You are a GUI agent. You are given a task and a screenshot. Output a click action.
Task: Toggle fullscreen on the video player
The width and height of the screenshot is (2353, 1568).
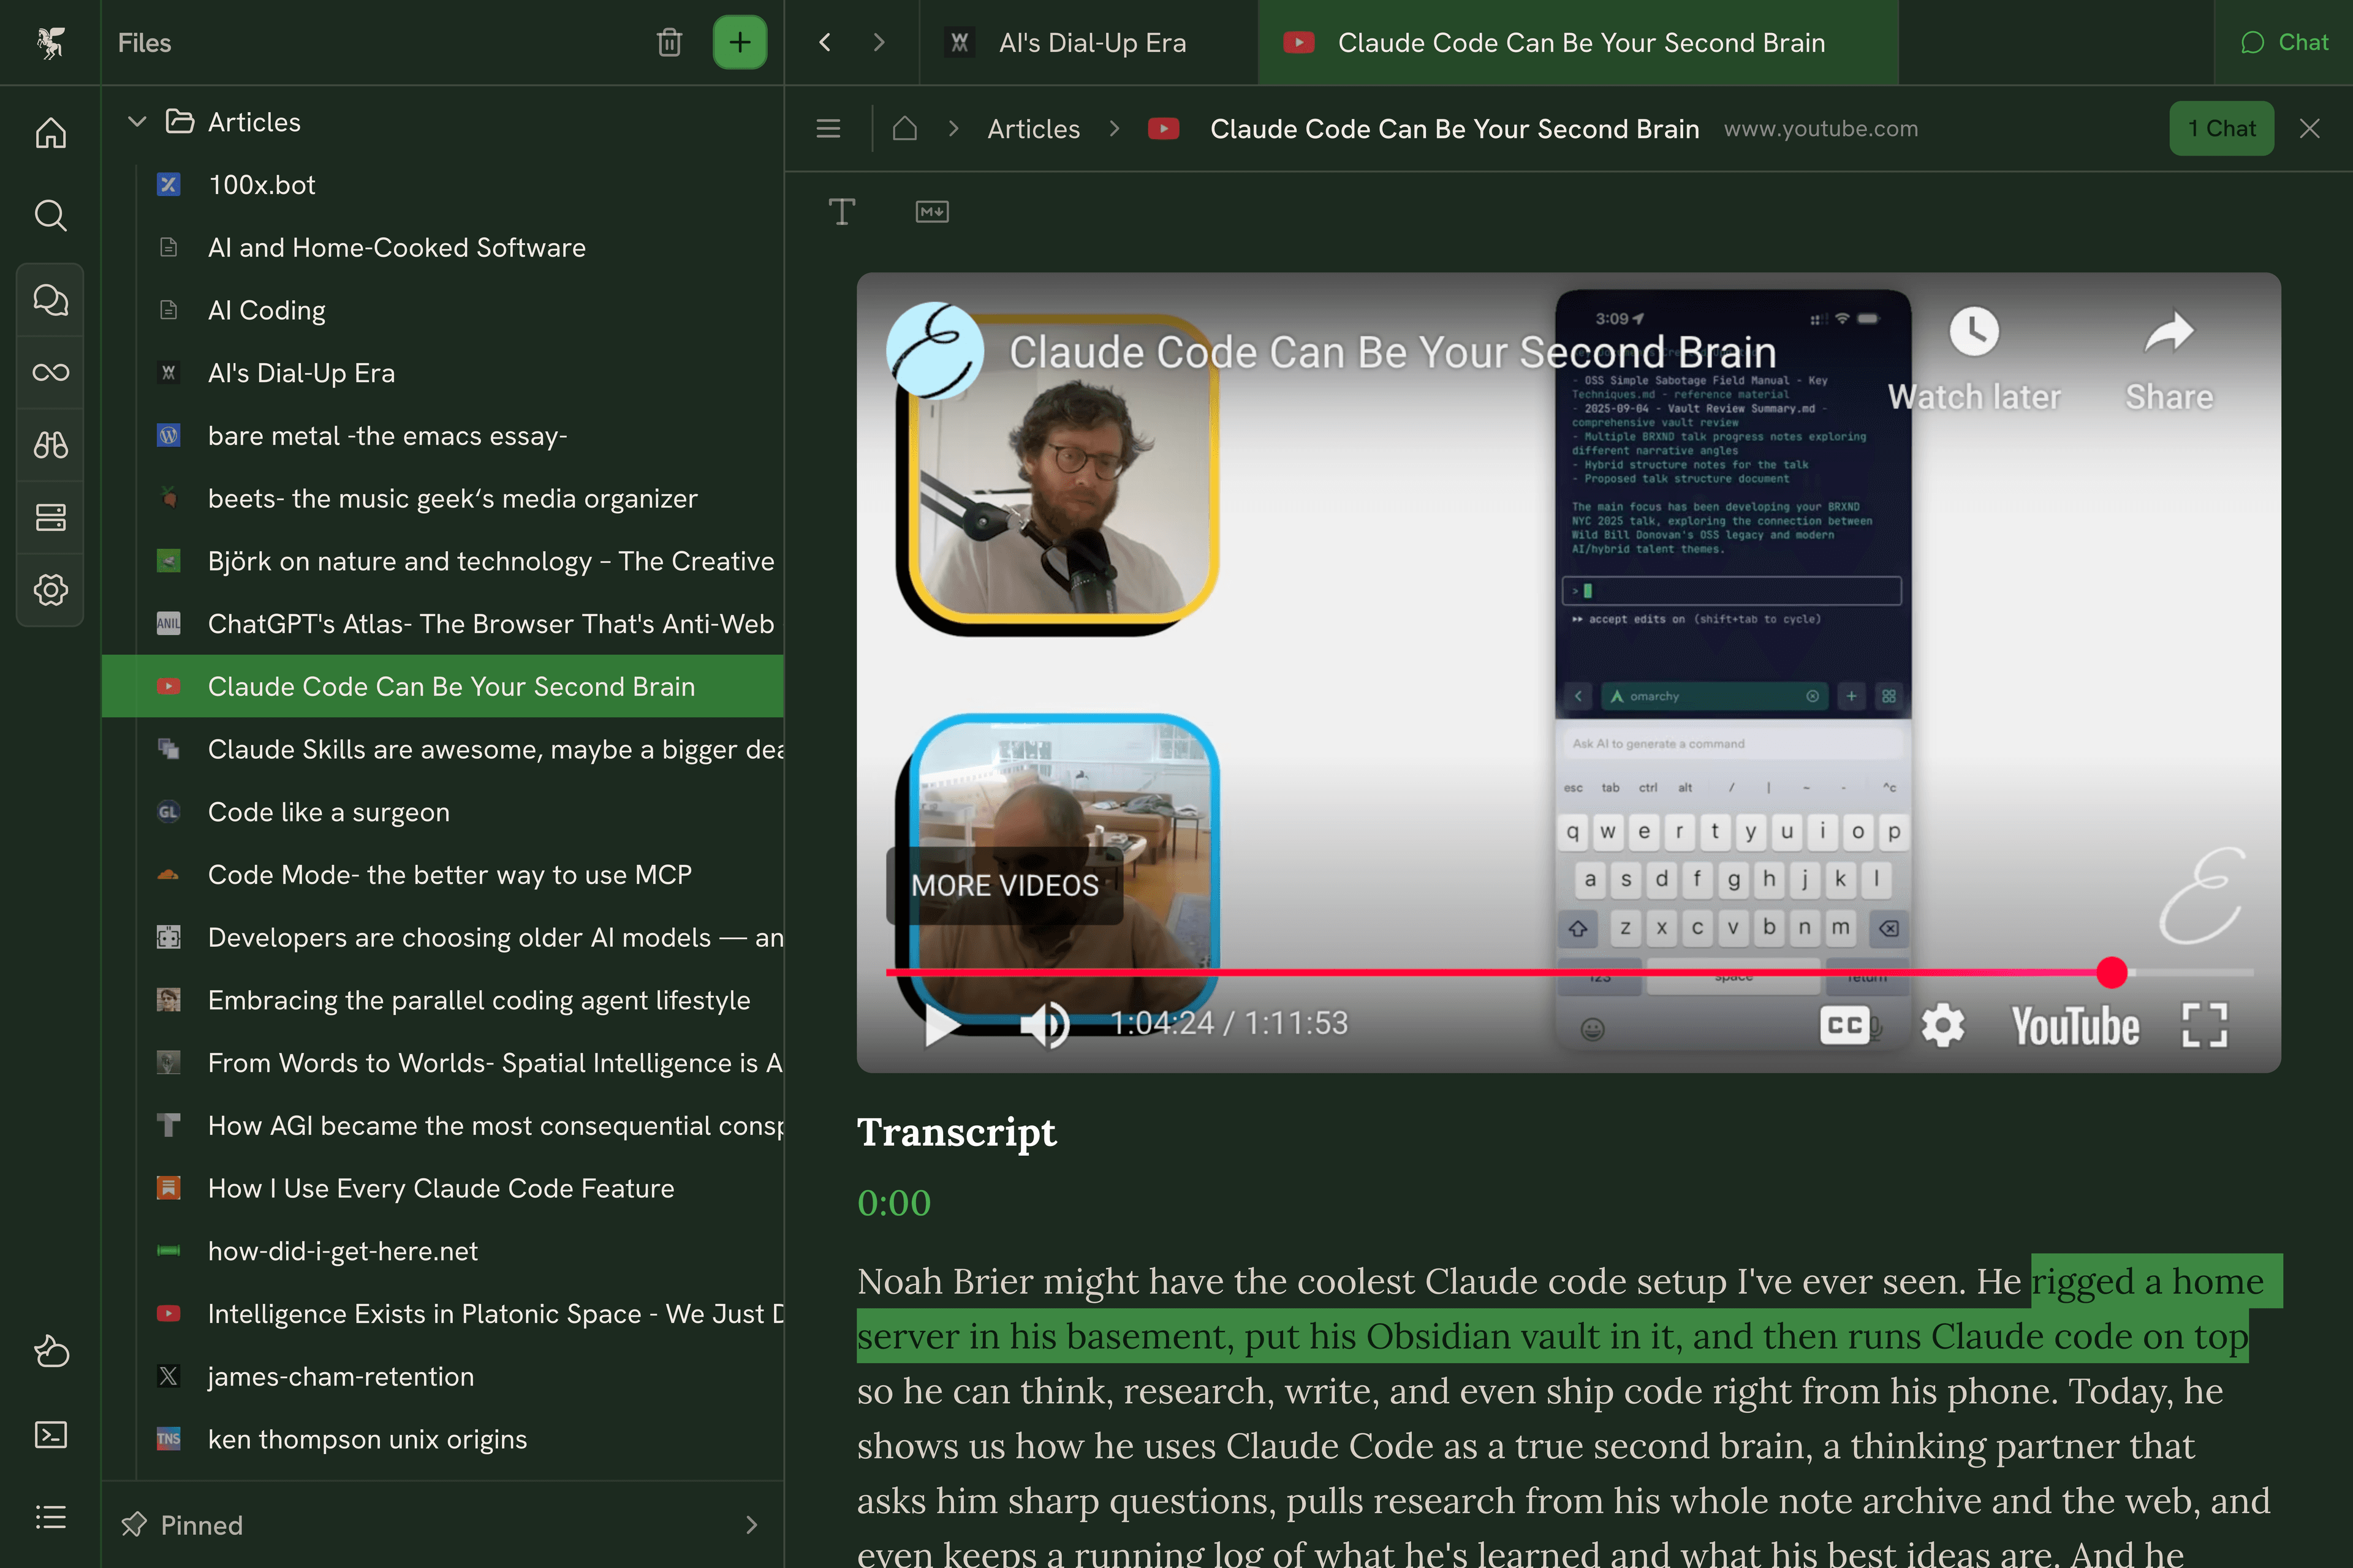pos(2204,1025)
